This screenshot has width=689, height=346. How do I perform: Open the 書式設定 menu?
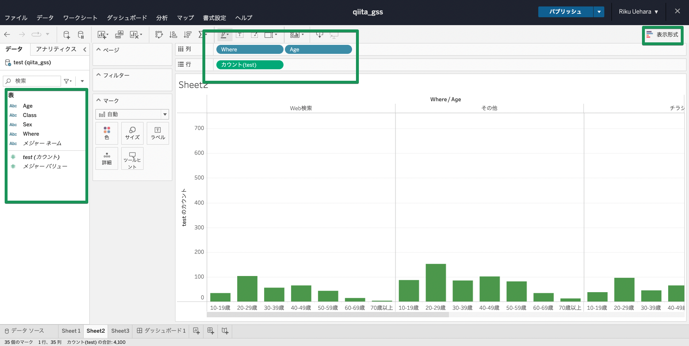pyautogui.click(x=215, y=18)
